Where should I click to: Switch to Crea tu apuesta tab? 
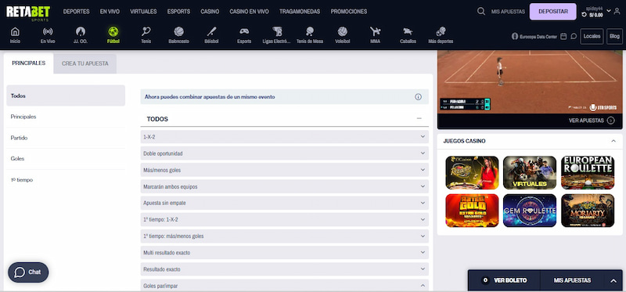coord(85,63)
